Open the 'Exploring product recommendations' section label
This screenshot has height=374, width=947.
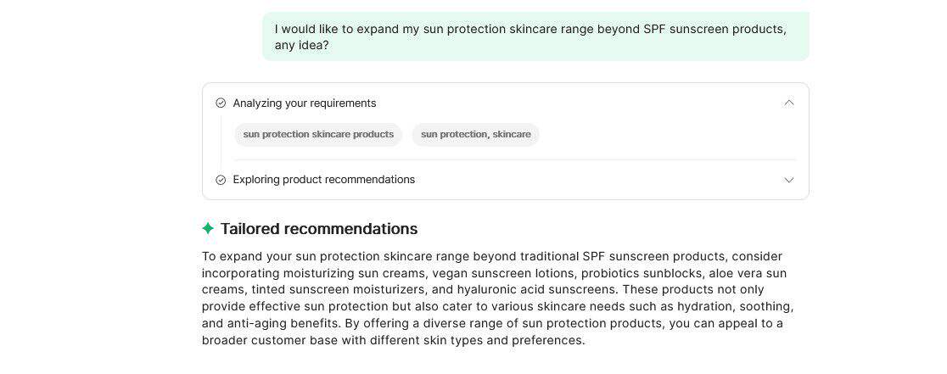coord(323,180)
